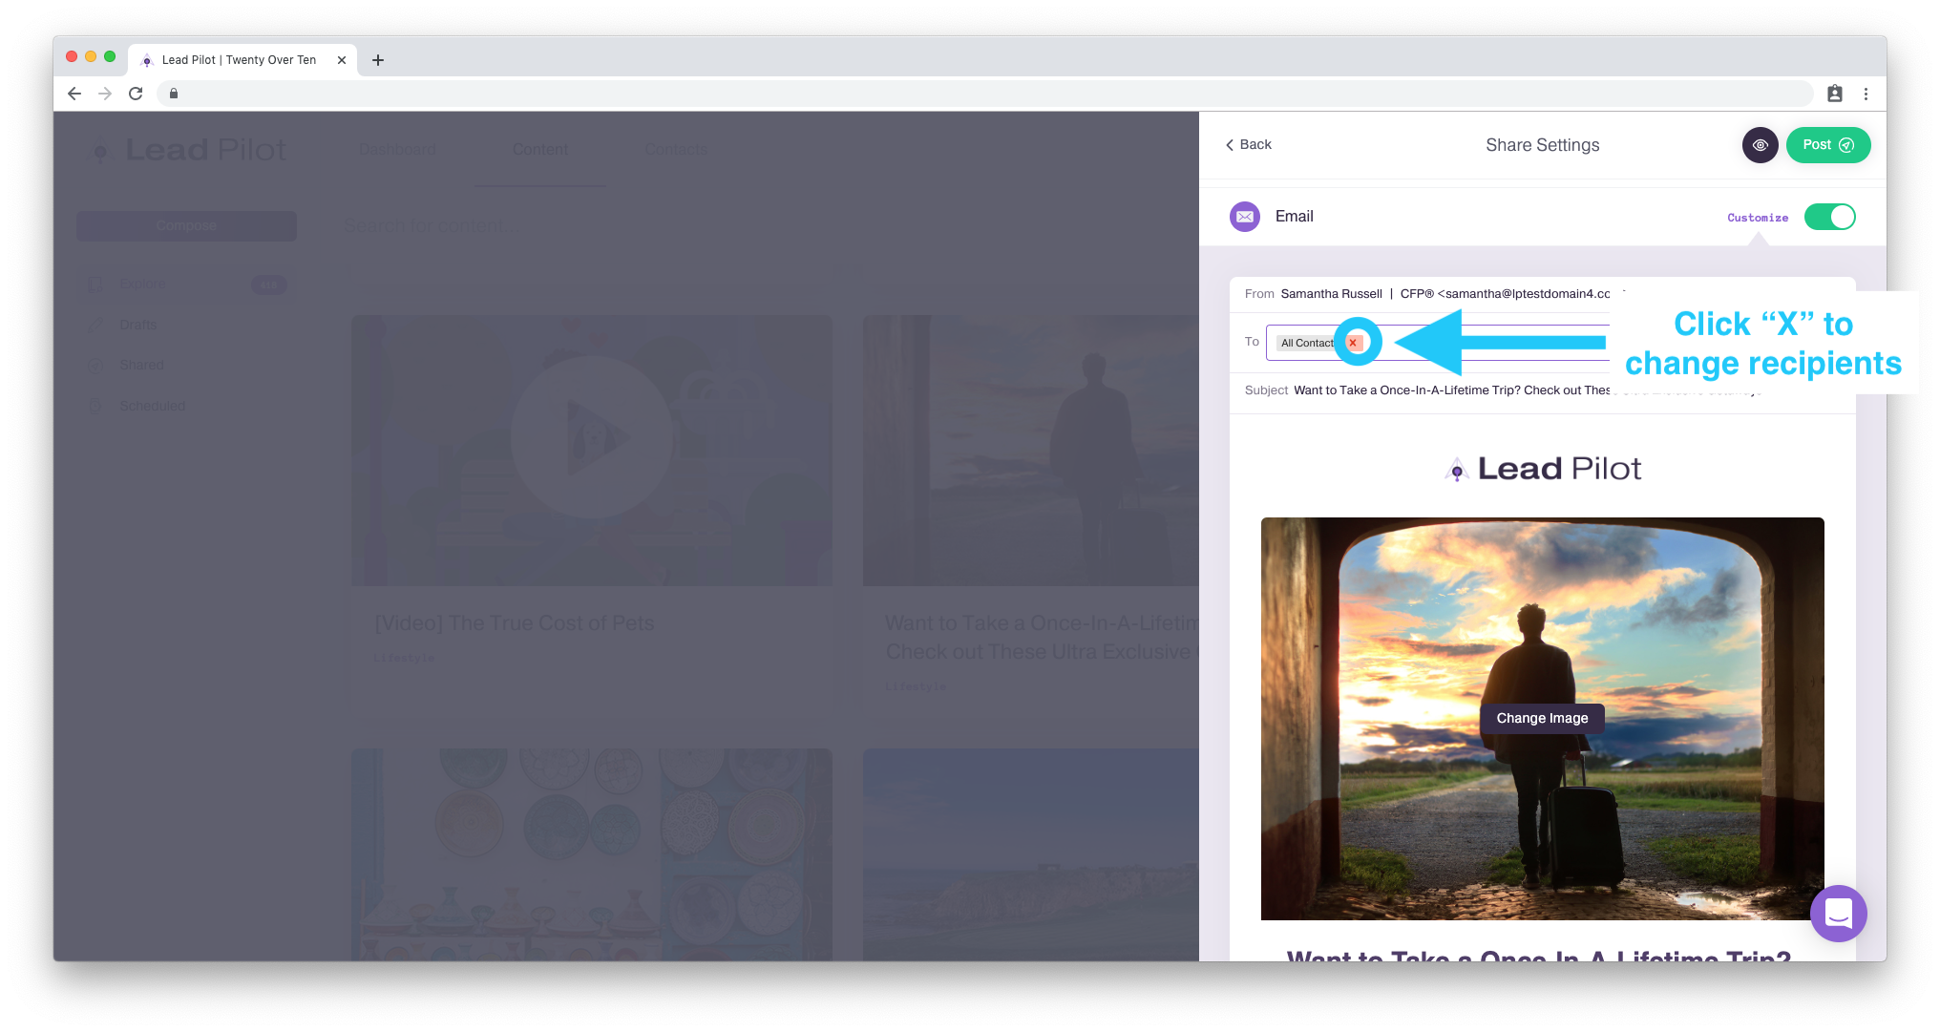Open the Once-In-A-Lifetime trip article thumbnail
The height and width of the screenshot is (1032, 1940).
click(x=1031, y=451)
